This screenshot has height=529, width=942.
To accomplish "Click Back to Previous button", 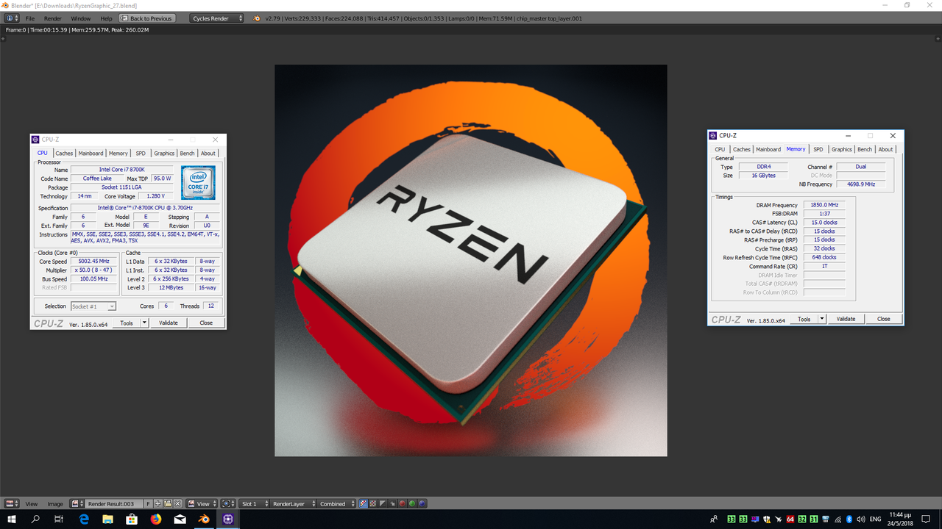I will pos(147,18).
